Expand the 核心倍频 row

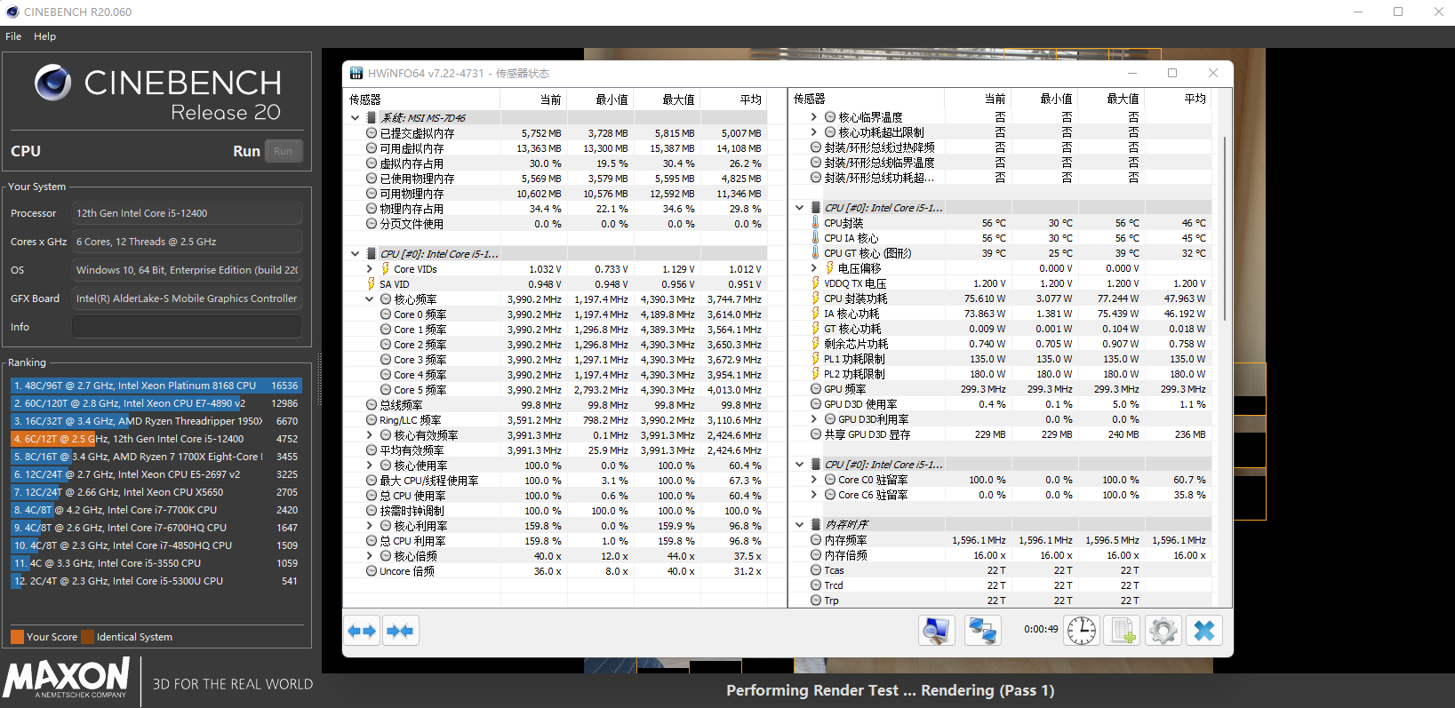(370, 556)
